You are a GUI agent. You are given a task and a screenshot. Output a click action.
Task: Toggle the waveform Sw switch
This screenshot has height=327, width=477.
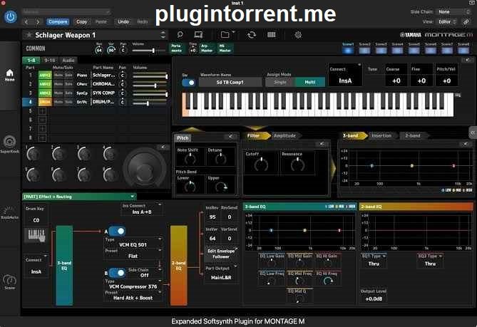(189, 83)
